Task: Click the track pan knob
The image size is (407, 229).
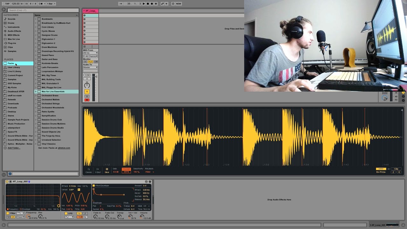Action: tap(87, 85)
